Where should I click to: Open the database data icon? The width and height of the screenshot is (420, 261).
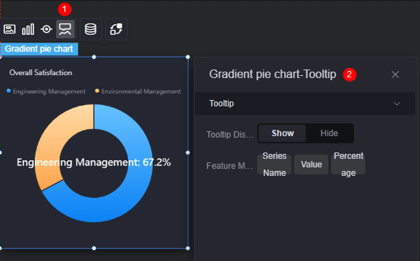90,29
